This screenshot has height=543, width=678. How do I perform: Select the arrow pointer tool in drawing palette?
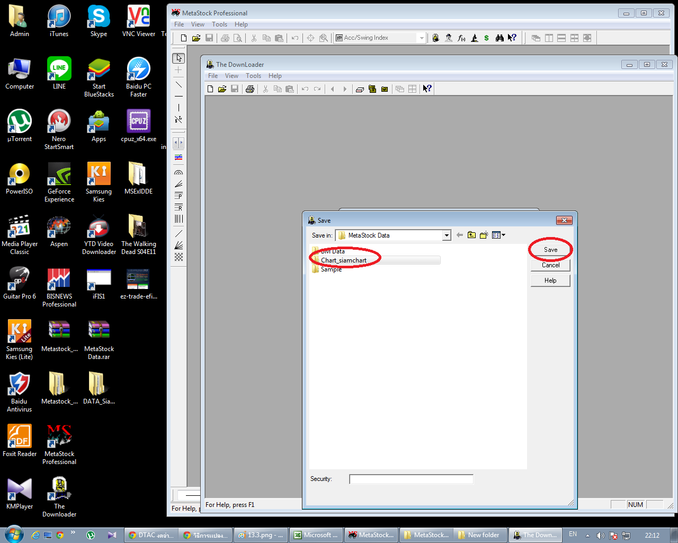click(x=179, y=58)
